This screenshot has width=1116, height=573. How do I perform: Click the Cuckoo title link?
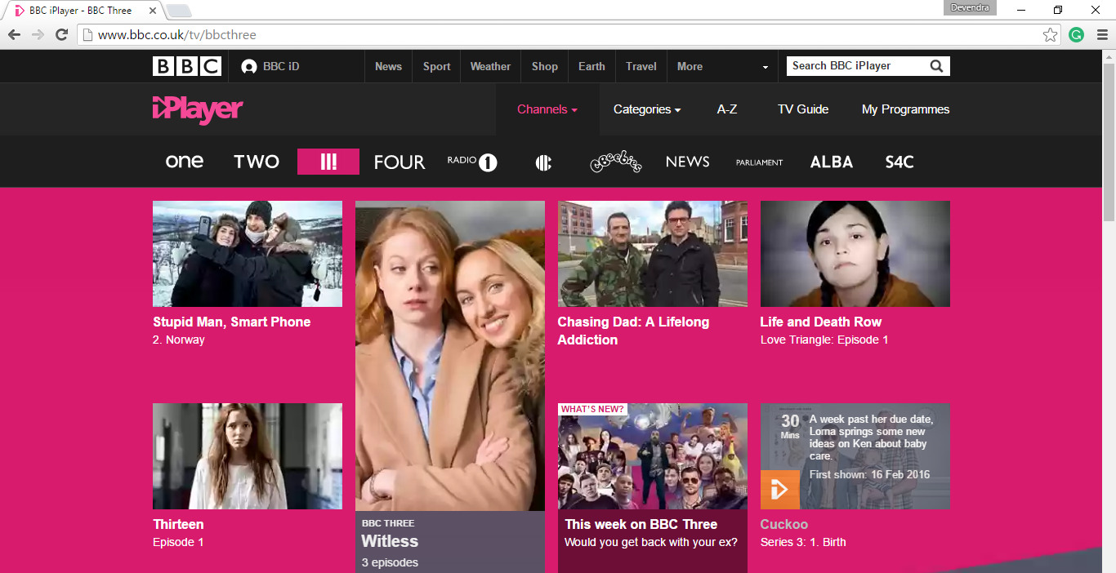coord(784,524)
